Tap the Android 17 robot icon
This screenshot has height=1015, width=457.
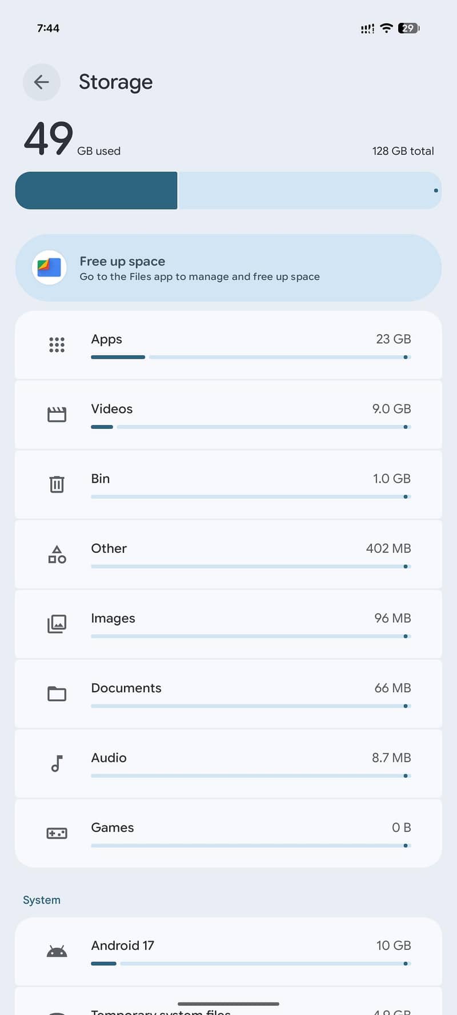point(57,952)
